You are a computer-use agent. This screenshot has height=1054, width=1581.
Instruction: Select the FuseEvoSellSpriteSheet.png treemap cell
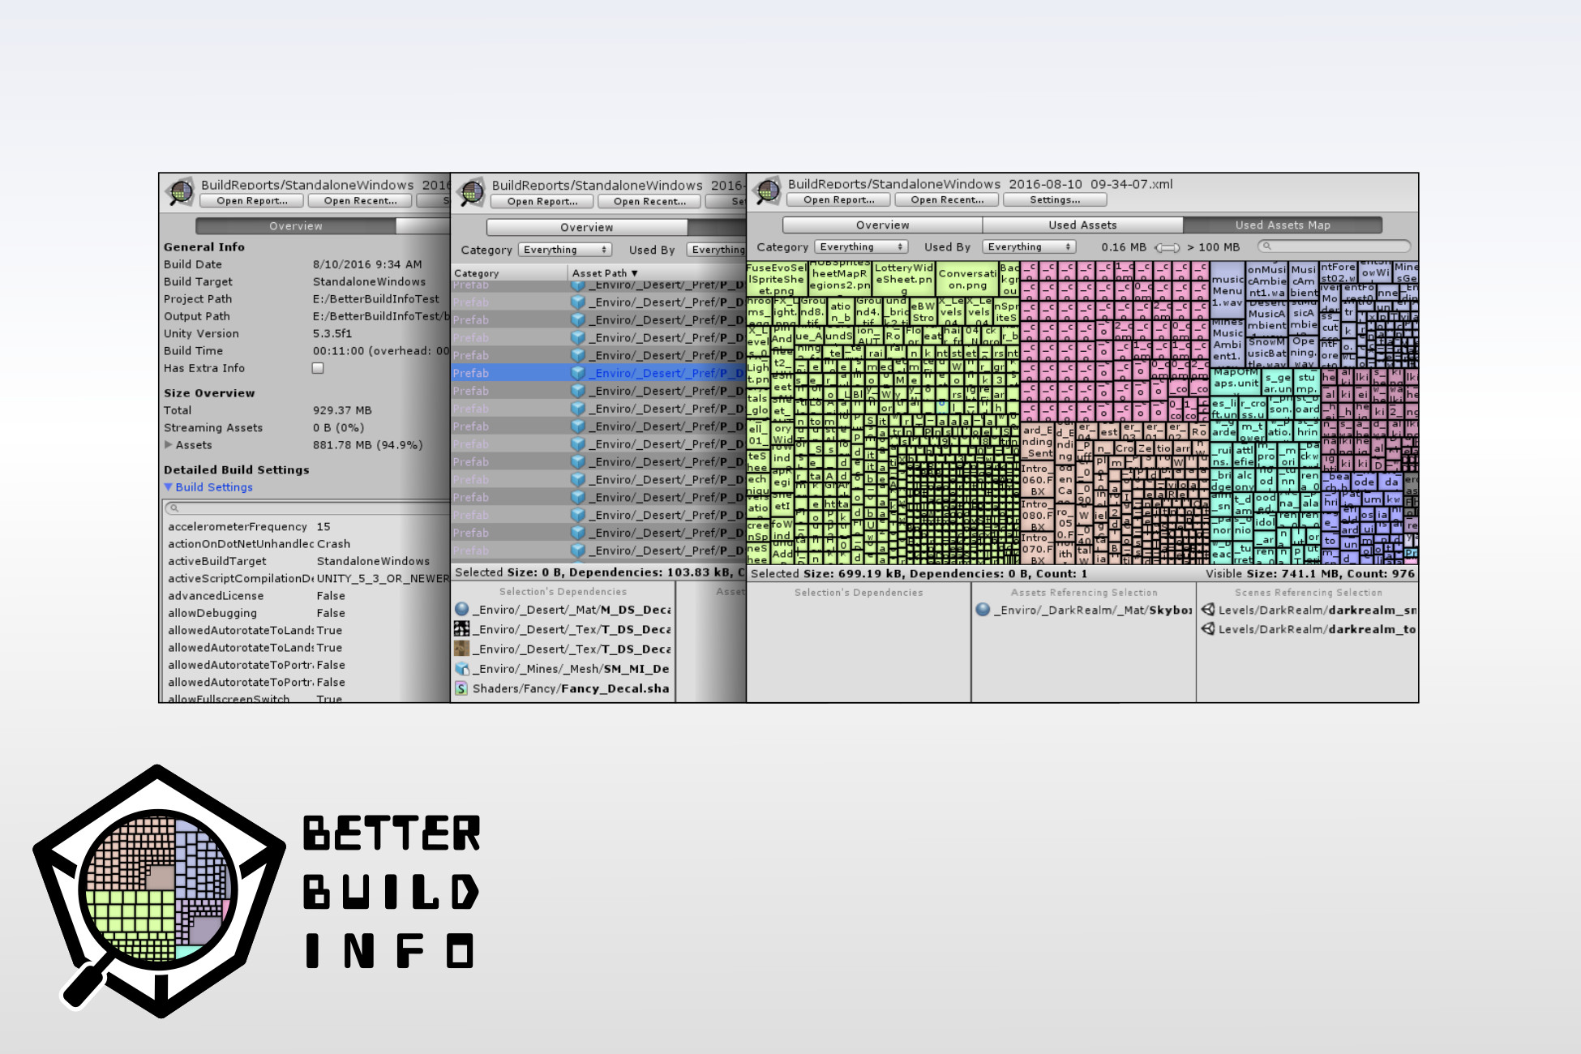777,279
